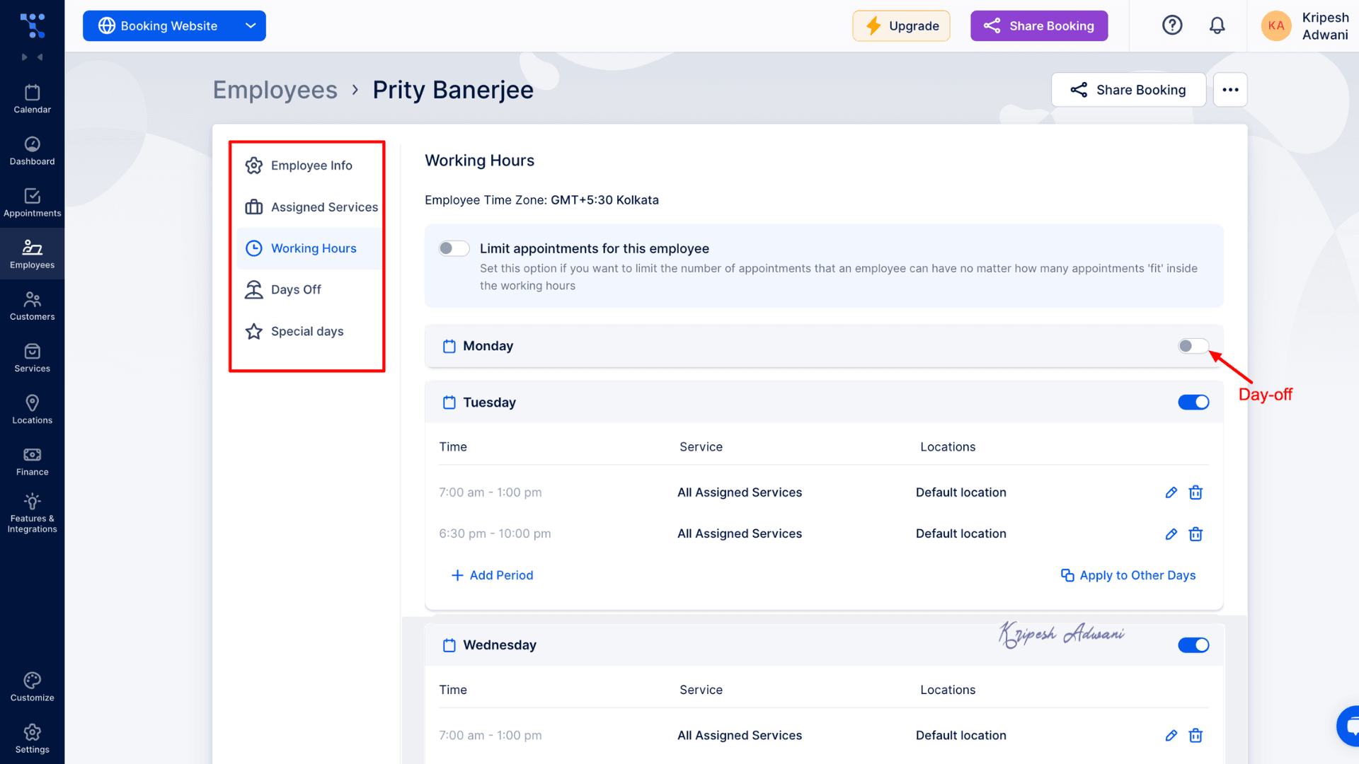1359x764 pixels.
Task: Disable Tuesday working hours
Action: point(1193,403)
